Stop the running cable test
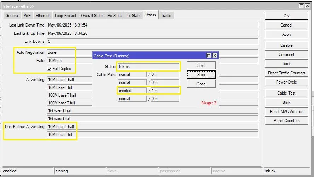Screen dimensions: 314x177 pos(201,75)
